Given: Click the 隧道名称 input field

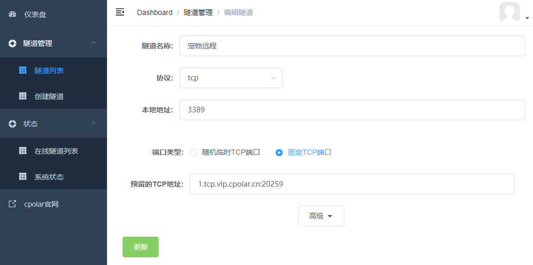Looking at the screenshot, I should click(x=352, y=46).
